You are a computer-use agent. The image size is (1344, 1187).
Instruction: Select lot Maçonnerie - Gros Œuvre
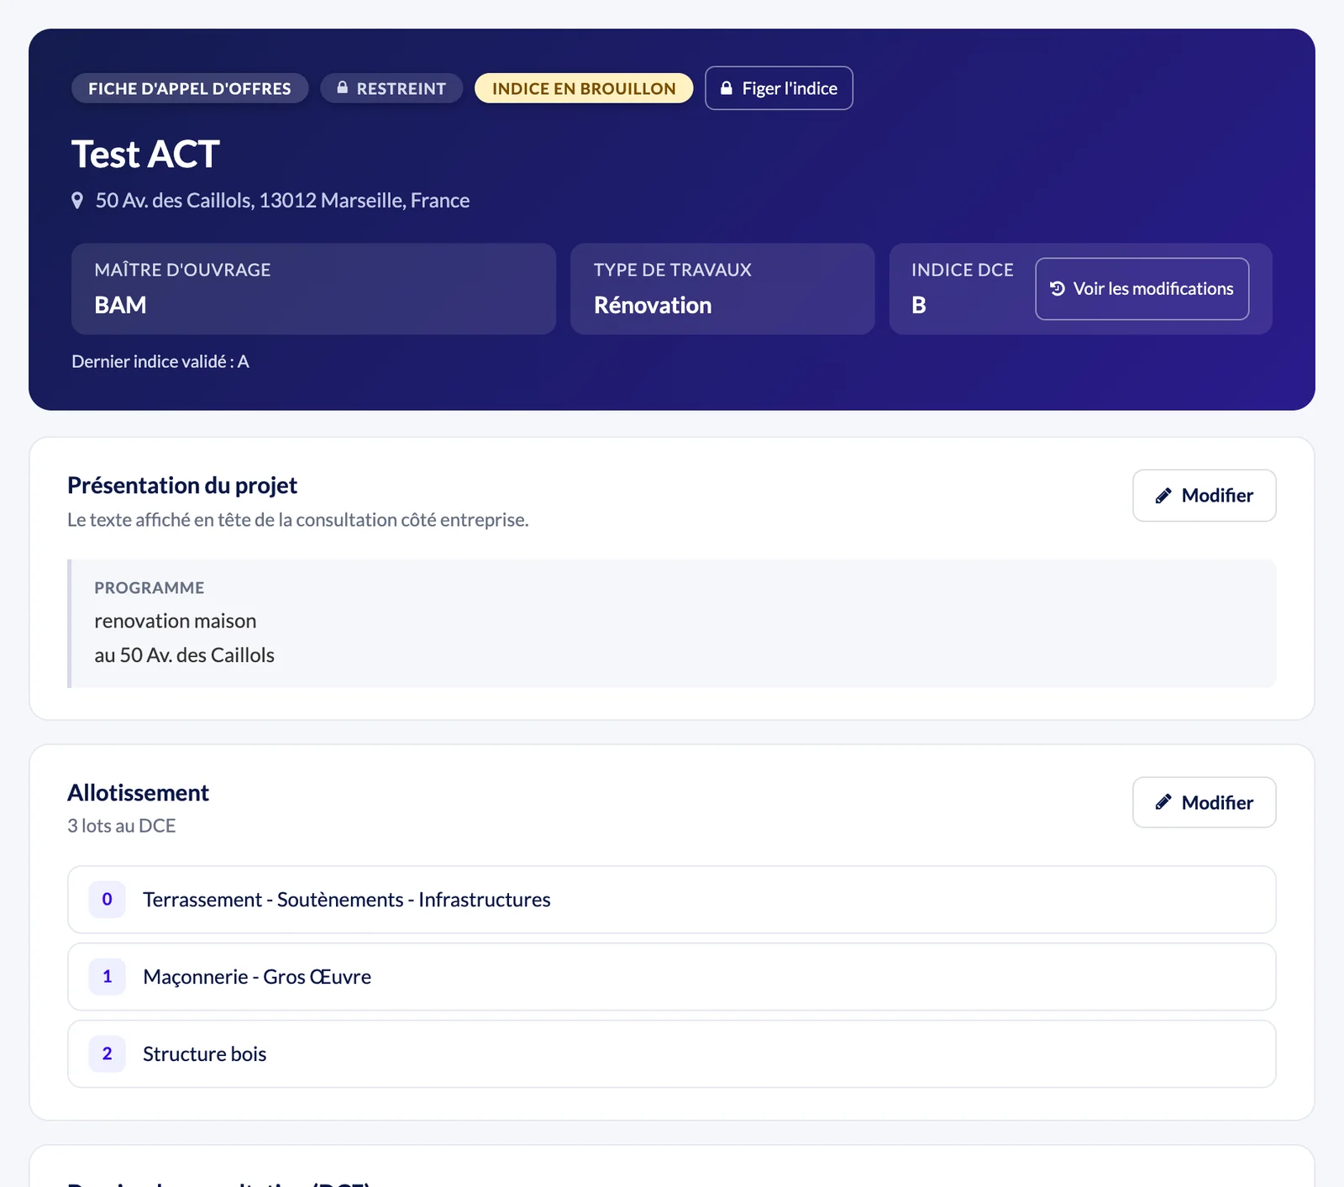coord(672,977)
